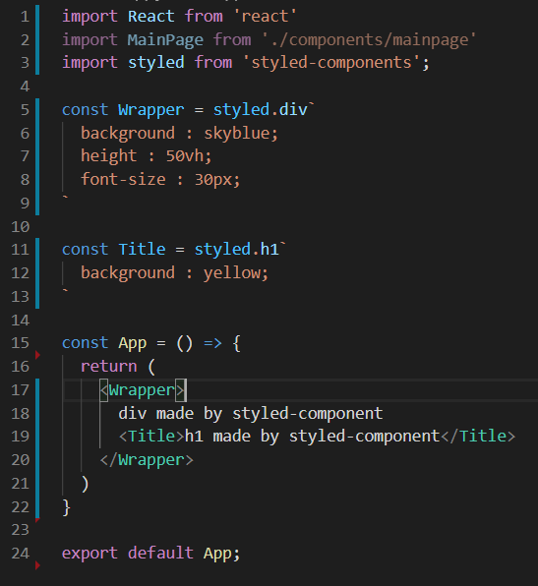Click line number 24 in the gutter

click(21, 554)
